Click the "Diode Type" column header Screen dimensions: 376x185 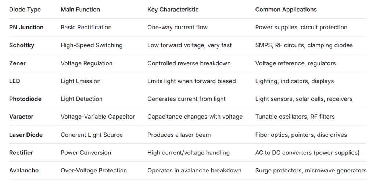coord(24,10)
